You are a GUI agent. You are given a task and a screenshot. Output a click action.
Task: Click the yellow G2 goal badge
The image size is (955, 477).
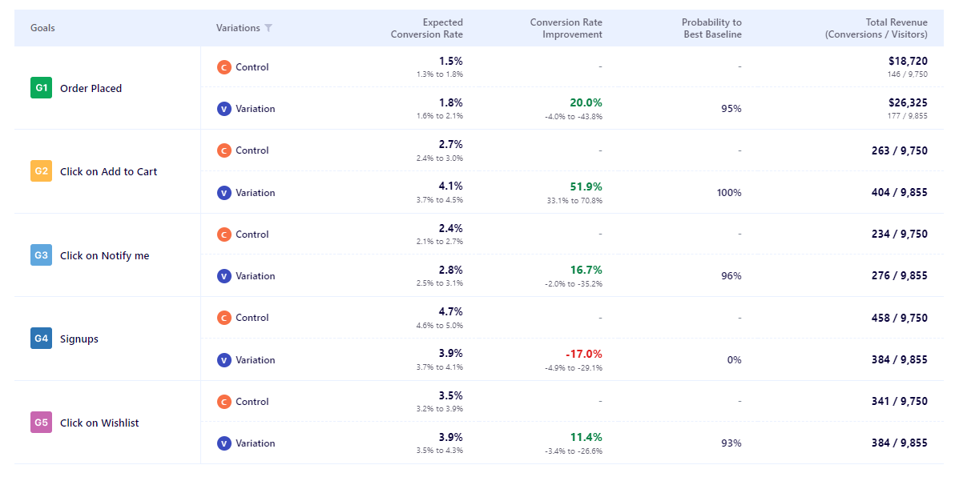[x=41, y=171]
